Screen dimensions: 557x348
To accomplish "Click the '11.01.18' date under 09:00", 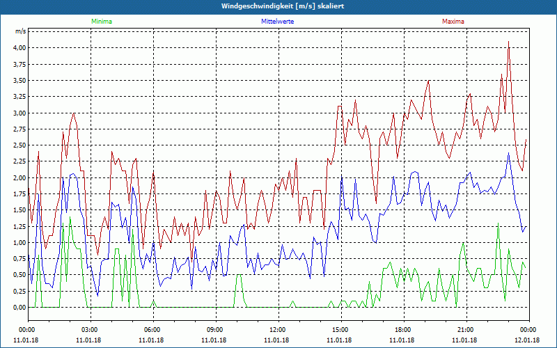I will tap(214, 340).
